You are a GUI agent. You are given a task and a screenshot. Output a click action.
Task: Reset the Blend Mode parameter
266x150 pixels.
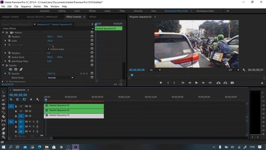click(x=92, y=77)
